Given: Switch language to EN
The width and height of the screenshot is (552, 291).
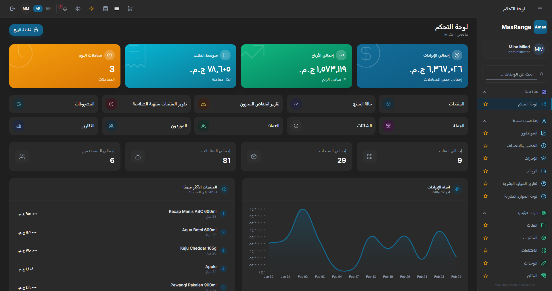Looking at the screenshot, I should (x=48, y=9).
